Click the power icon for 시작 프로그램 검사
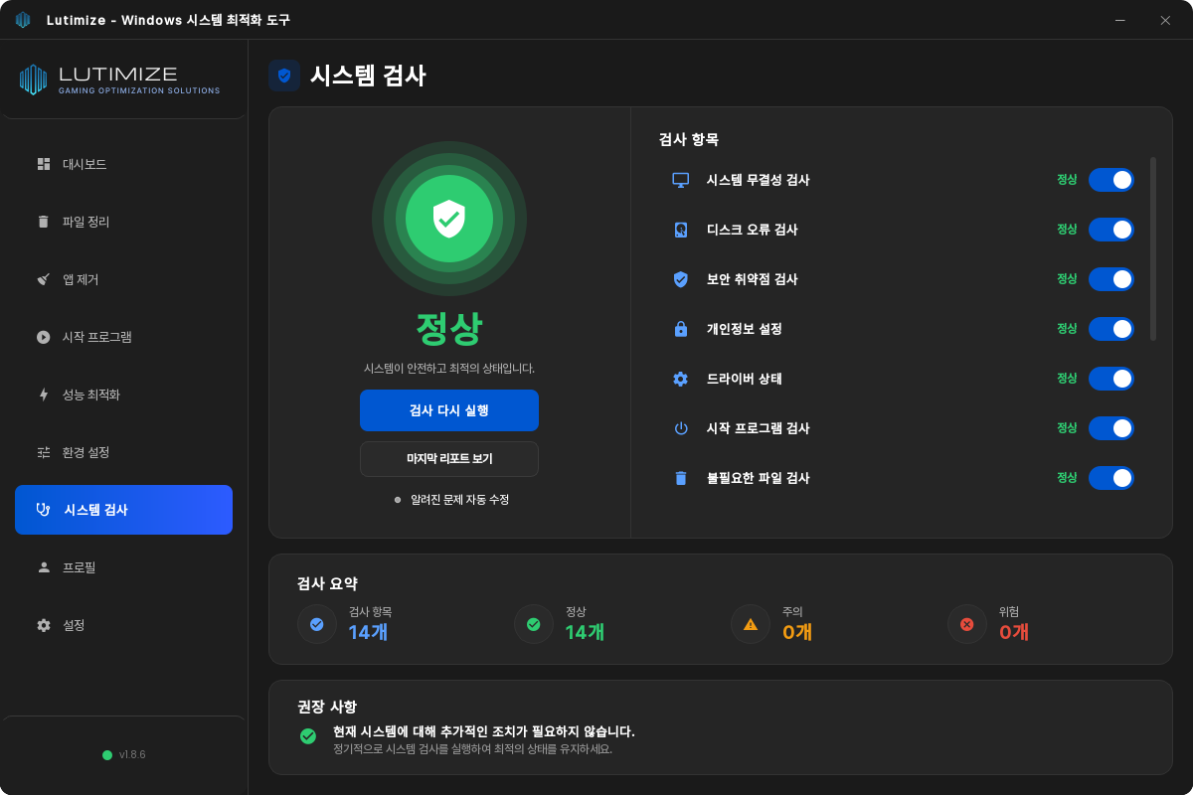Viewport: 1193px width, 795px height. point(681,428)
